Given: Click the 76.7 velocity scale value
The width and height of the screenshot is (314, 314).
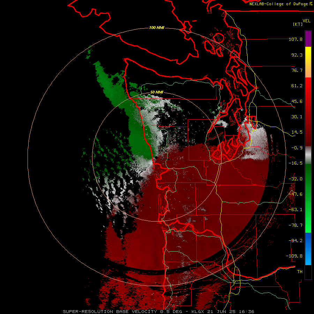Looking at the screenshot, I should click(x=297, y=70).
